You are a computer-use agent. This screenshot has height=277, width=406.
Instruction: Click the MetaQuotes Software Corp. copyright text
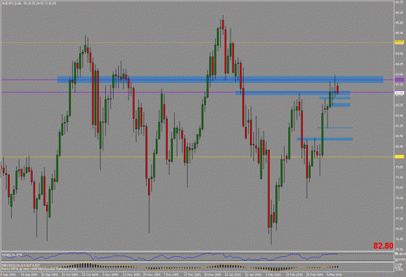40,269
